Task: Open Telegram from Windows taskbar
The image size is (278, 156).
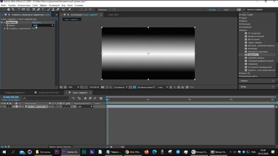Action: [178, 152]
